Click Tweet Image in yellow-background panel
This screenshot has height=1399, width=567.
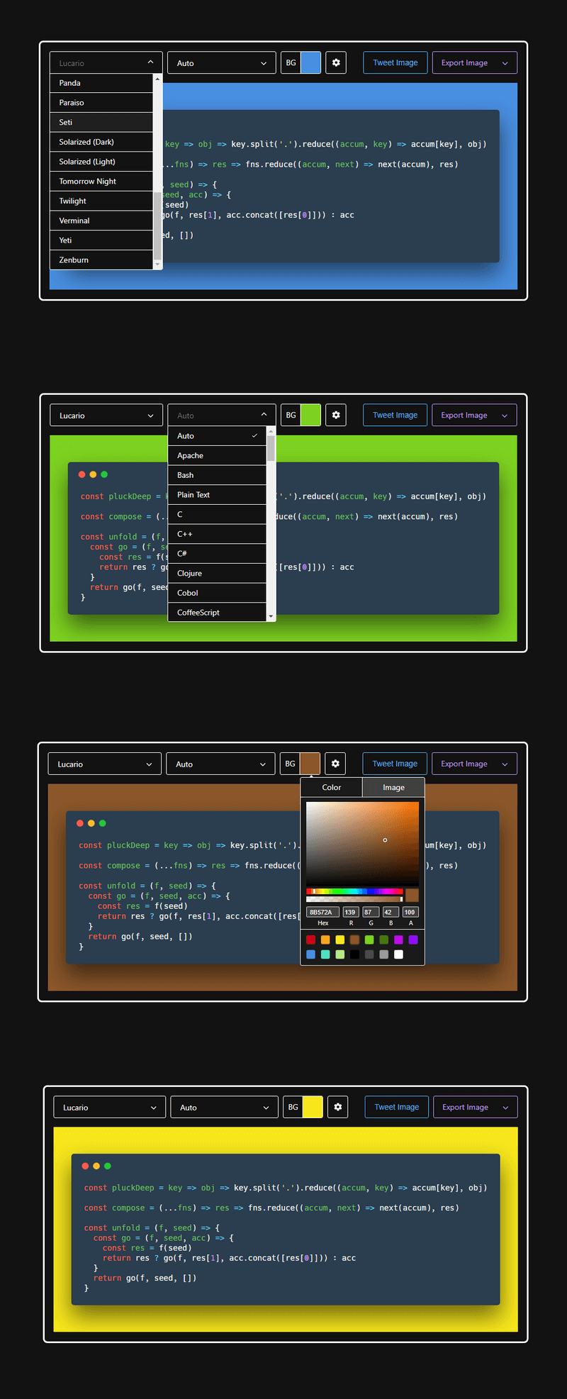coord(397,1107)
